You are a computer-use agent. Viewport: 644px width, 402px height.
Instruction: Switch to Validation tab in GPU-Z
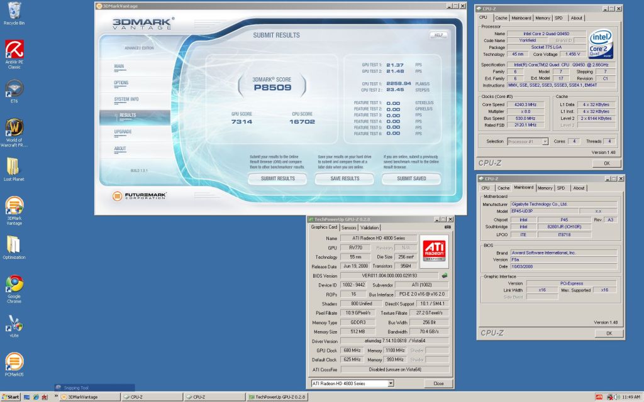(x=369, y=227)
